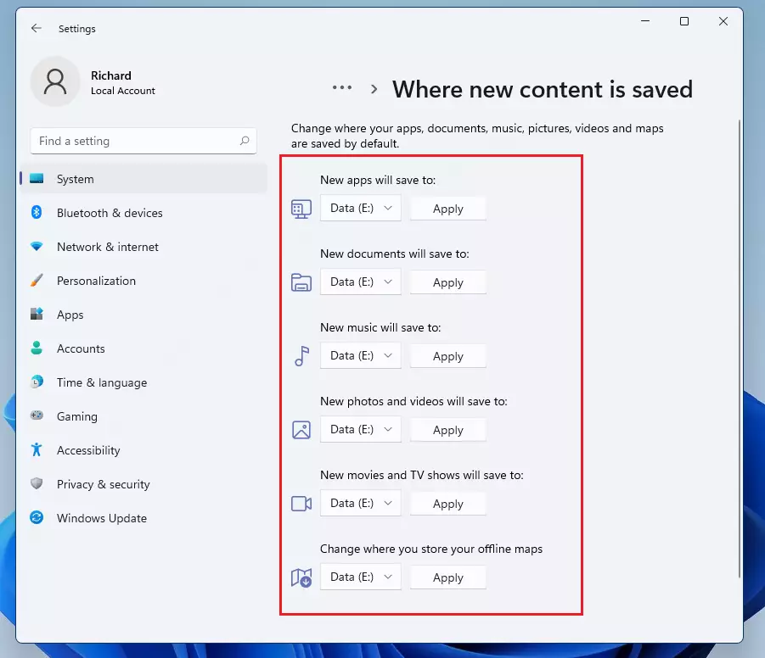Close the Settings window

pos(723,21)
